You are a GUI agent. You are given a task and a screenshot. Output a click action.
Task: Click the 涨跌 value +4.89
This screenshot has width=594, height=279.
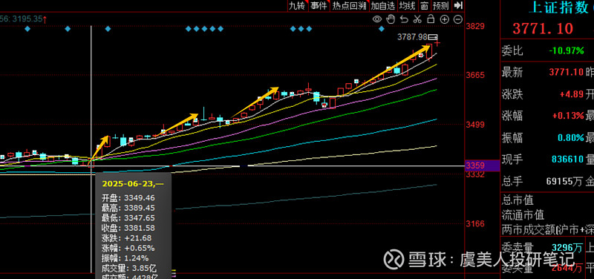(x=571, y=94)
